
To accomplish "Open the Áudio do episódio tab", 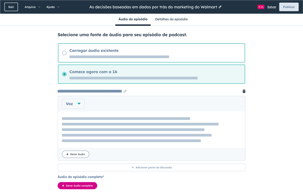I will [x=133, y=19].
